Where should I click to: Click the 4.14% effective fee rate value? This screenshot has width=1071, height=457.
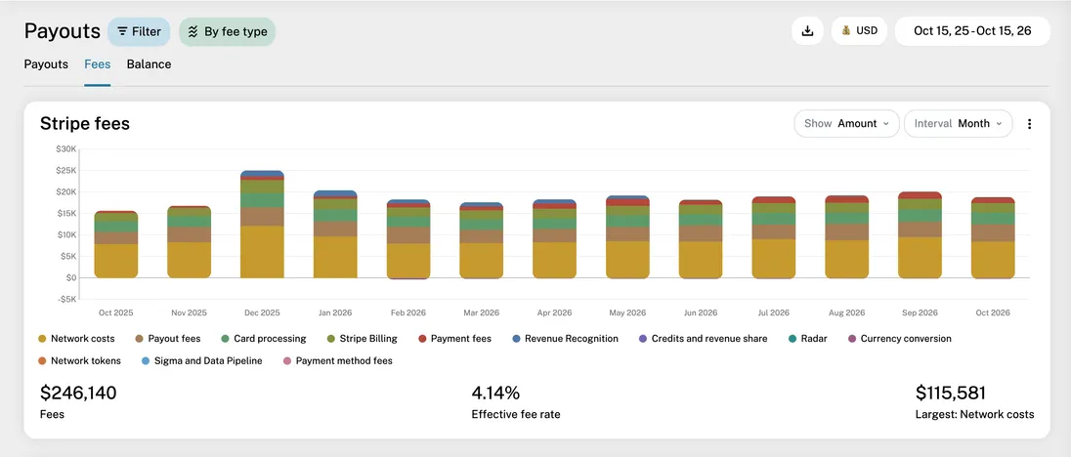click(x=495, y=393)
